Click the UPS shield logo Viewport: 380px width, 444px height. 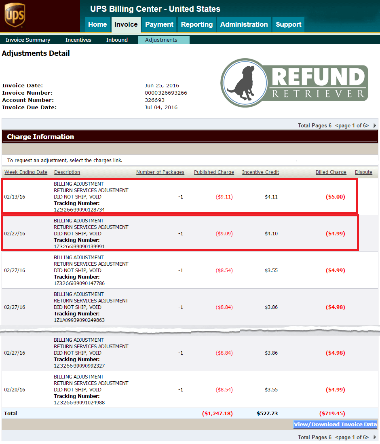coord(15,15)
